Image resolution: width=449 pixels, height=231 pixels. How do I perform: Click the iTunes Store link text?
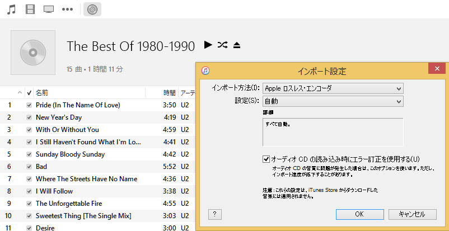[323, 190]
